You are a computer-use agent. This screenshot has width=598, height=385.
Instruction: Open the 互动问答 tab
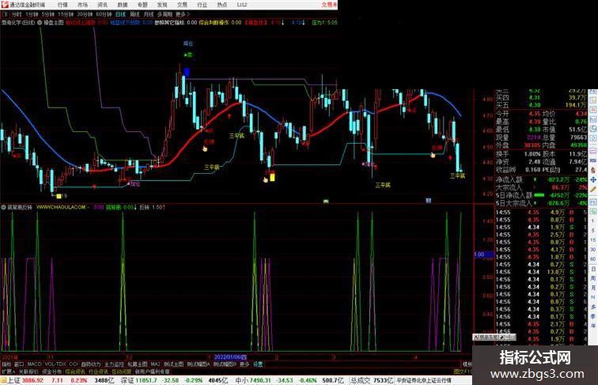121,371
